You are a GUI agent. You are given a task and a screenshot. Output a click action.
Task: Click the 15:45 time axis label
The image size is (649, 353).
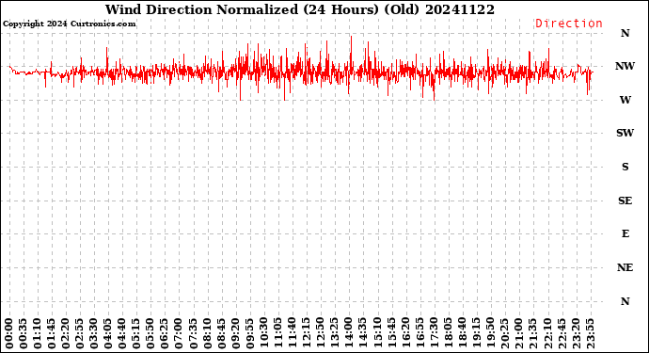(x=391, y=334)
